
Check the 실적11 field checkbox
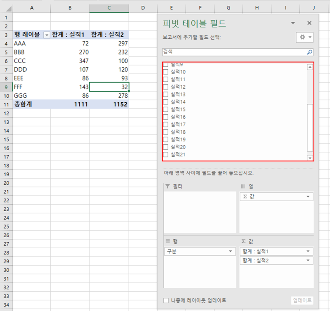pos(166,79)
